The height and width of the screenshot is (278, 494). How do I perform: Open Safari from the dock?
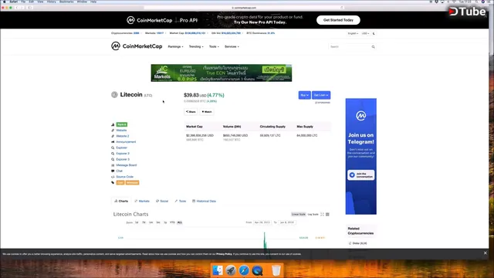point(244,270)
